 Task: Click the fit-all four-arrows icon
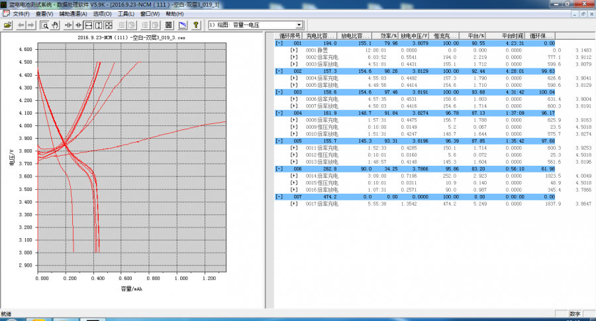coord(109,25)
